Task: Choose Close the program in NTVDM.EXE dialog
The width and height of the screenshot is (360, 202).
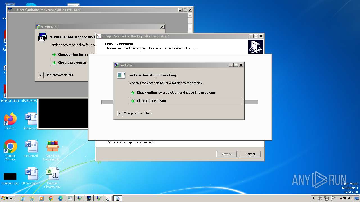Action: (x=69, y=63)
